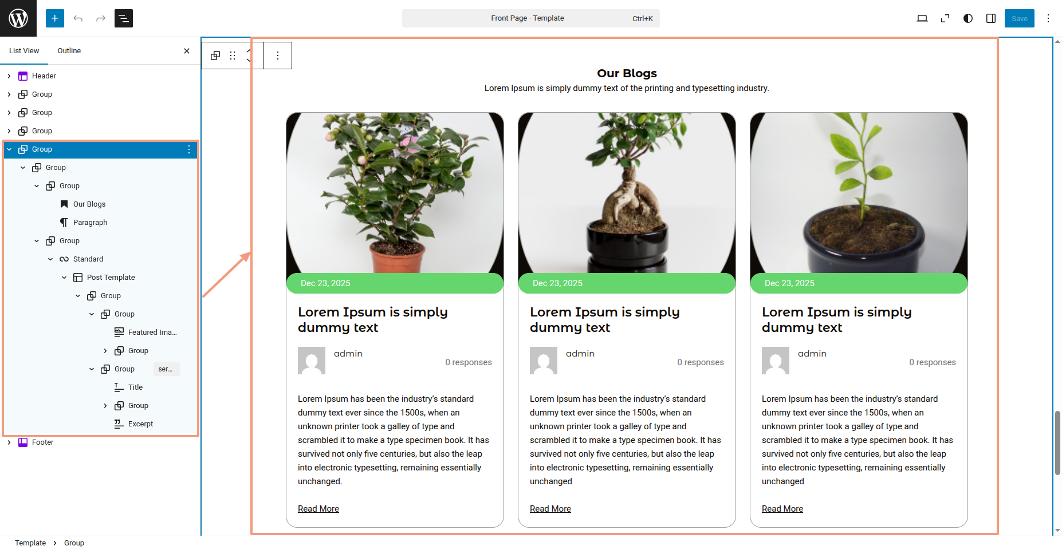Open the desktop preview view icon
1062x550 pixels.
922,18
